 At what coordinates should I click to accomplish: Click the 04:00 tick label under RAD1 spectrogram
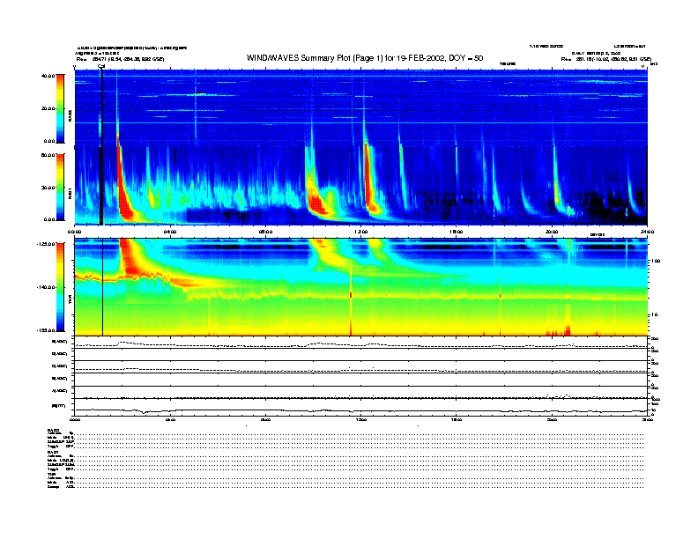pyautogui.click(x=170, y=232)
